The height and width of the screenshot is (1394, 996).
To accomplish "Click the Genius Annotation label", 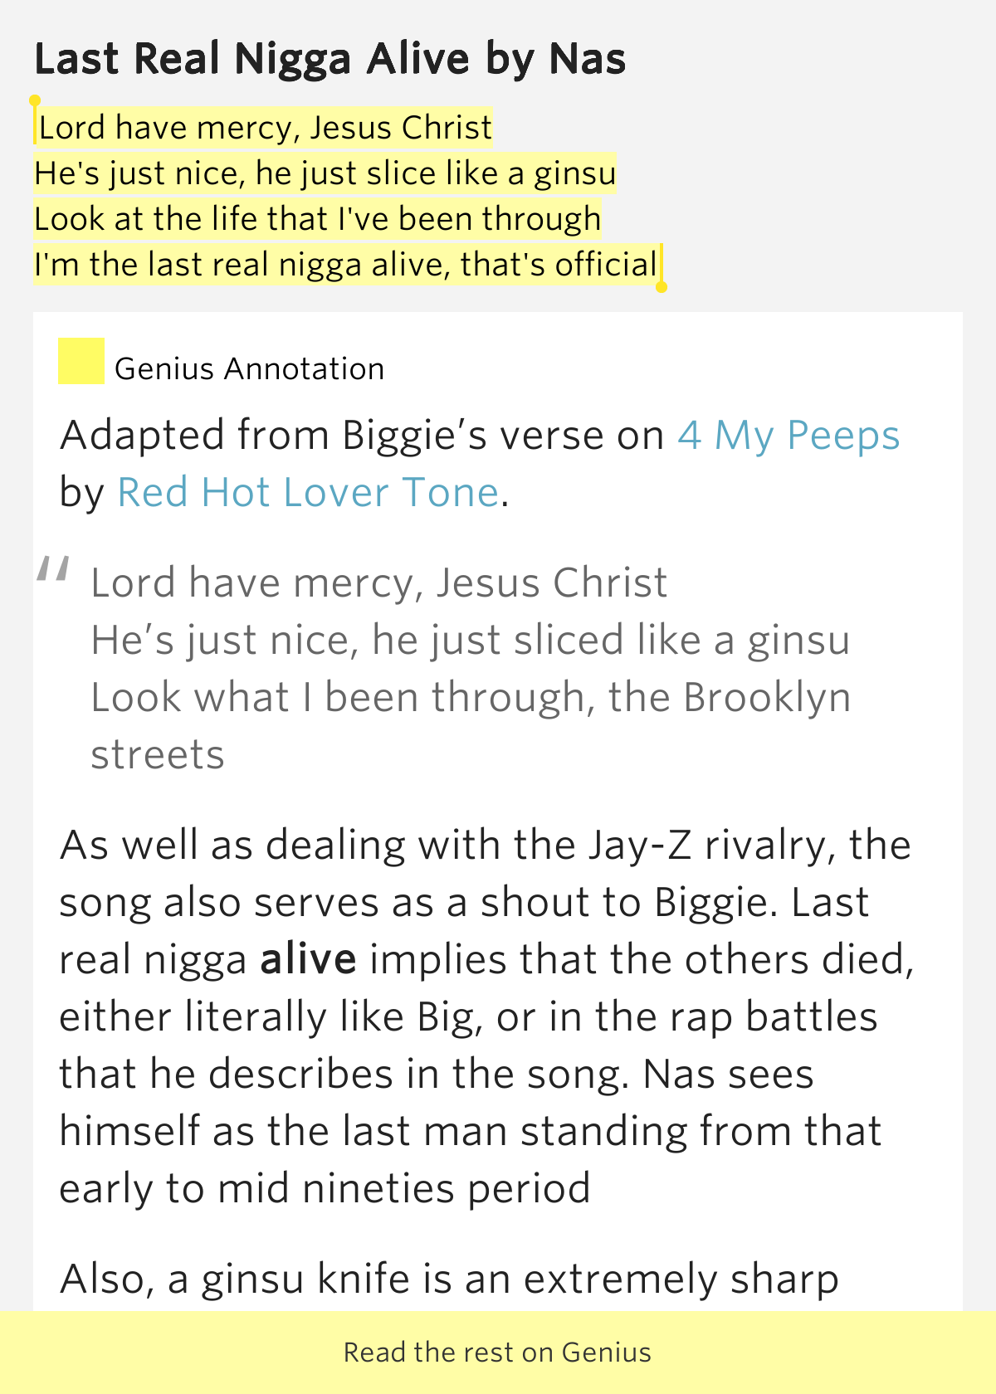I will click(x=249, y=368).
